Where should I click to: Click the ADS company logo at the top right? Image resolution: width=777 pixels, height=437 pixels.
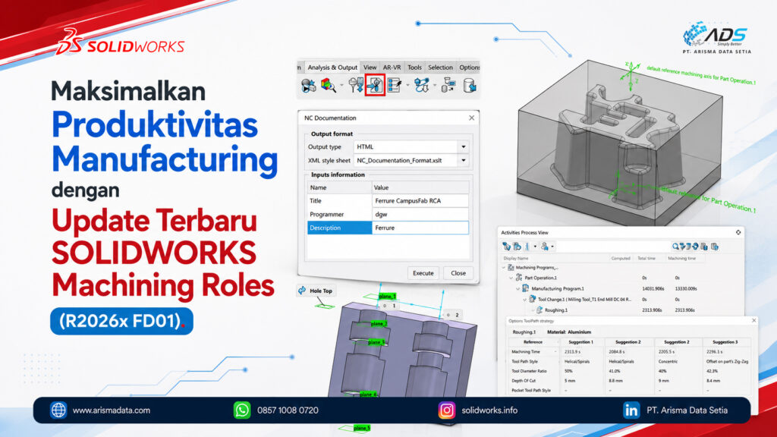coord(717,37)
